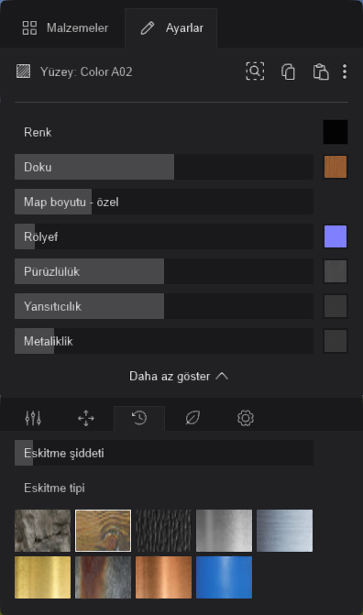Image resolution: width=363 pixels, height=615 pixels.
Task: Paste material using the clipboard icon
Action: [x=321, y=71]
